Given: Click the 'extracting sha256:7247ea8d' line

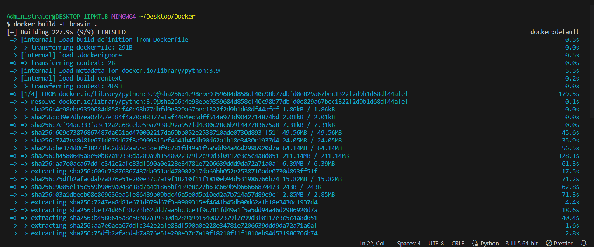Looking at the screenshot, I should pos(164,202).
